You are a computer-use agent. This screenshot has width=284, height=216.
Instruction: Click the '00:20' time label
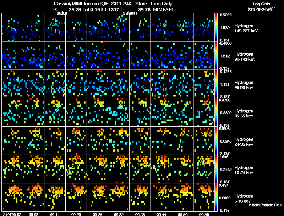[x=76, y=214]
